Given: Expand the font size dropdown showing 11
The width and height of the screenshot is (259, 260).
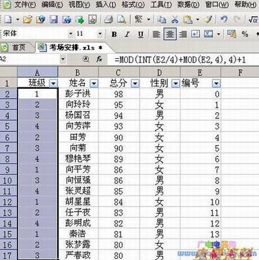Looking at the screenshot, I should (x=100, y=34).
